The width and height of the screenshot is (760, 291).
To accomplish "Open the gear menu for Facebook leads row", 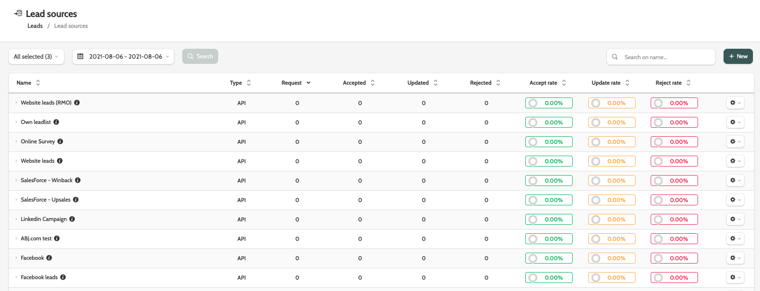I will [x=735, y=277].
